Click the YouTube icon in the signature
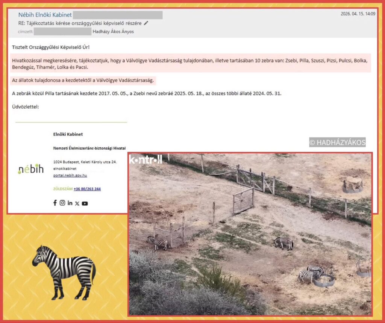The height and width of the screenshot is (323, 385). 85,203
